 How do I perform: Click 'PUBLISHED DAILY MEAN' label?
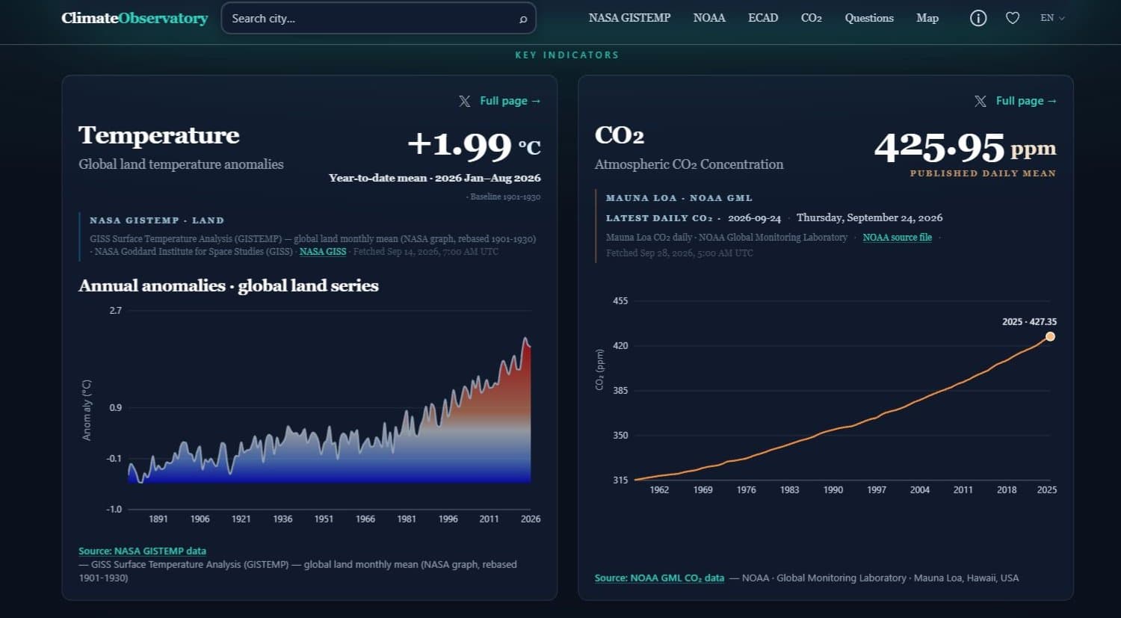(x=983, y=173)
